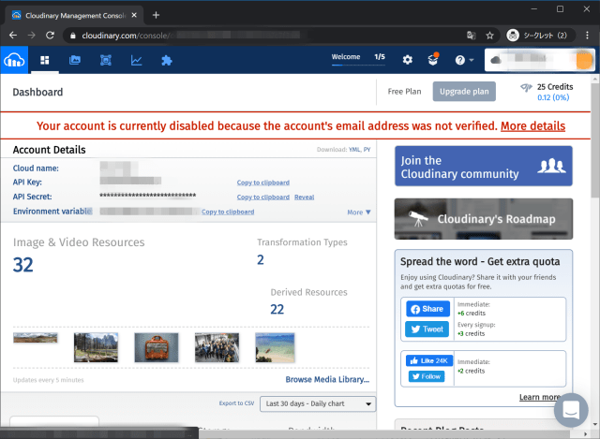
Task: Open the Transformations icon
Action: click(106, 60)
